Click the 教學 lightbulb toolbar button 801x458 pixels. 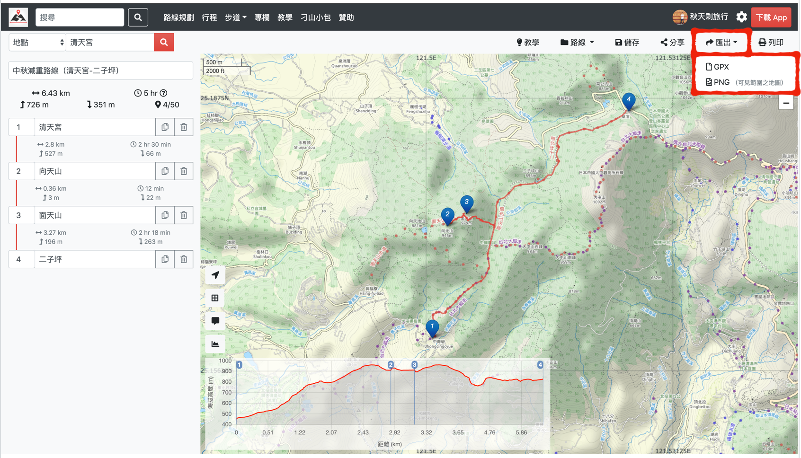(x=528, y=42)
